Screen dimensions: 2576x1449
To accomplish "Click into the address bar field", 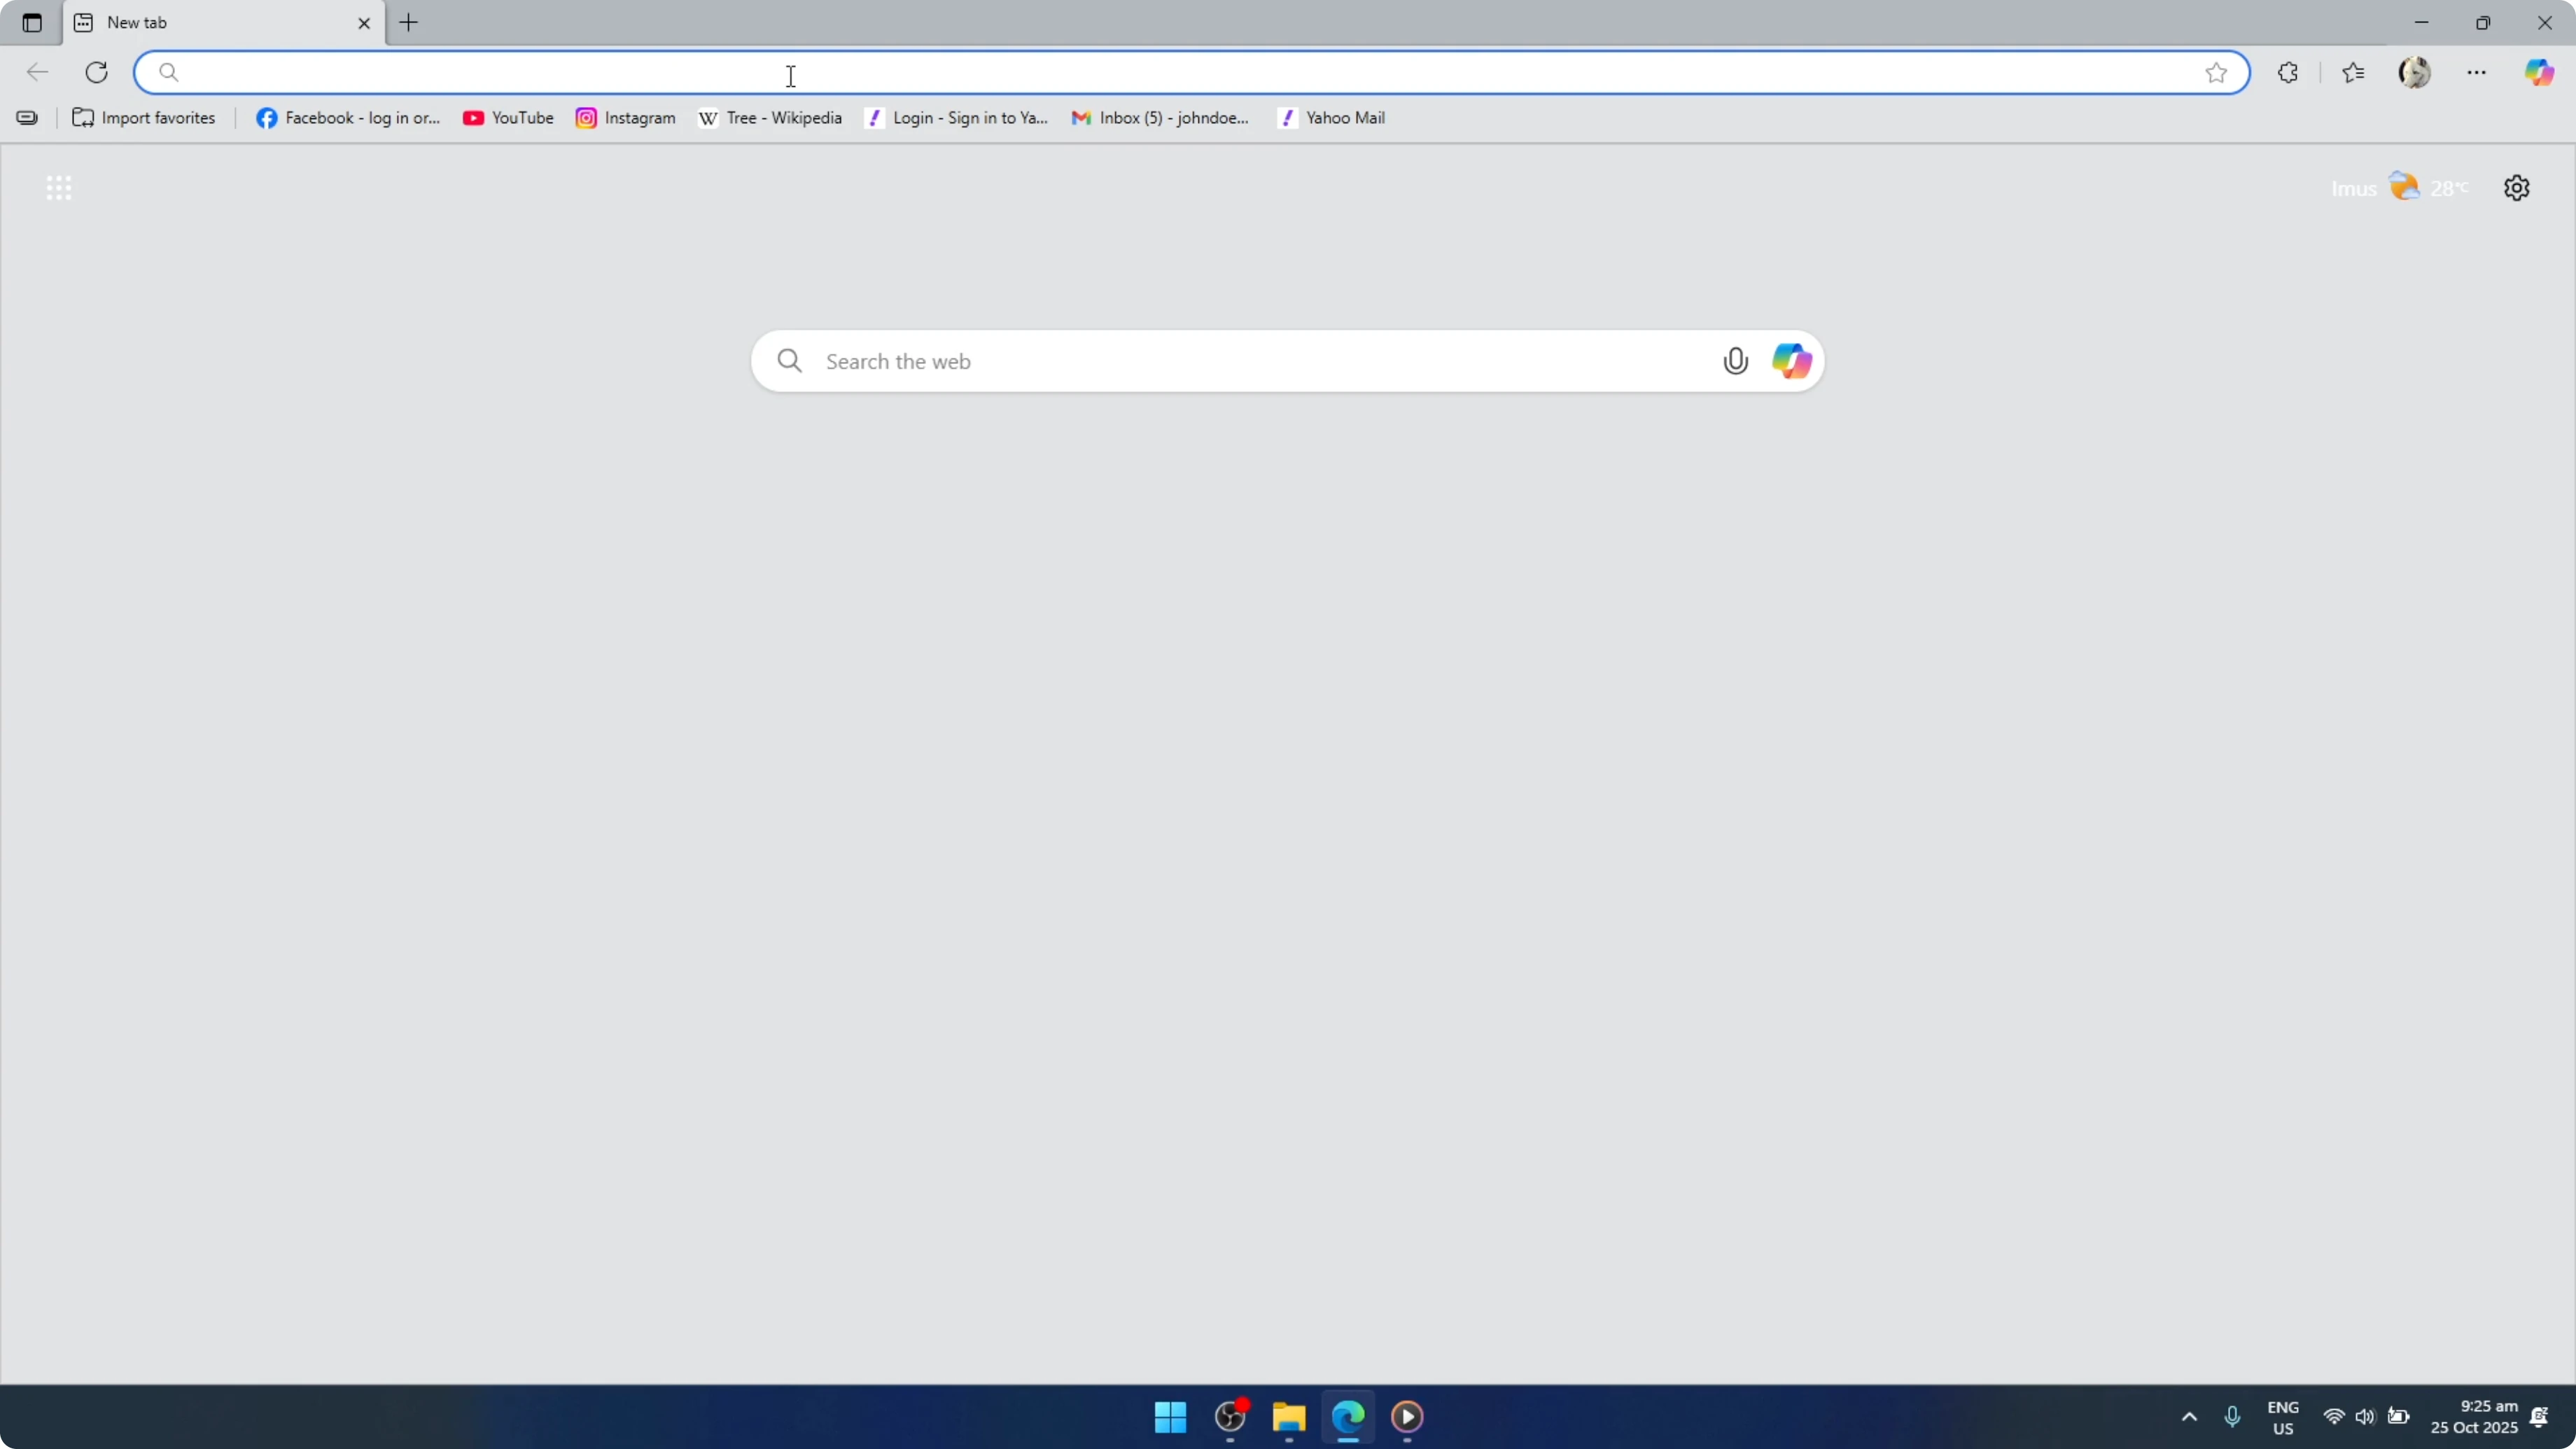I will click(1192, 72).
